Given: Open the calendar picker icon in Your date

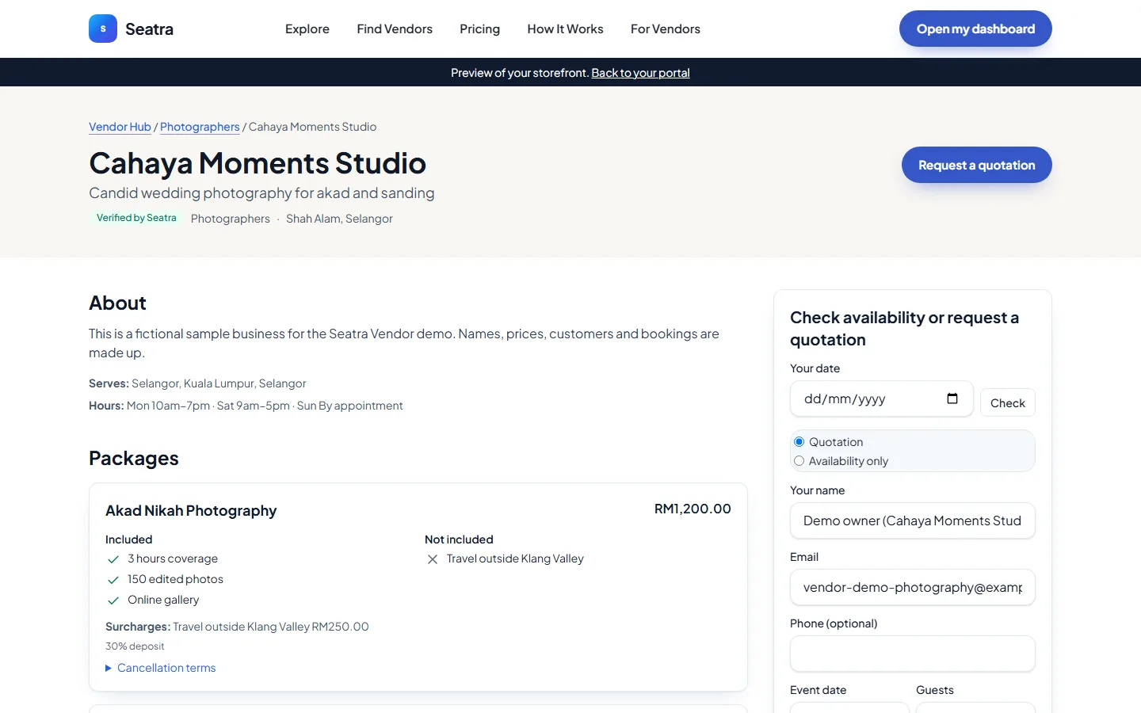Looking at the screenshot, I should pos(952,398).
